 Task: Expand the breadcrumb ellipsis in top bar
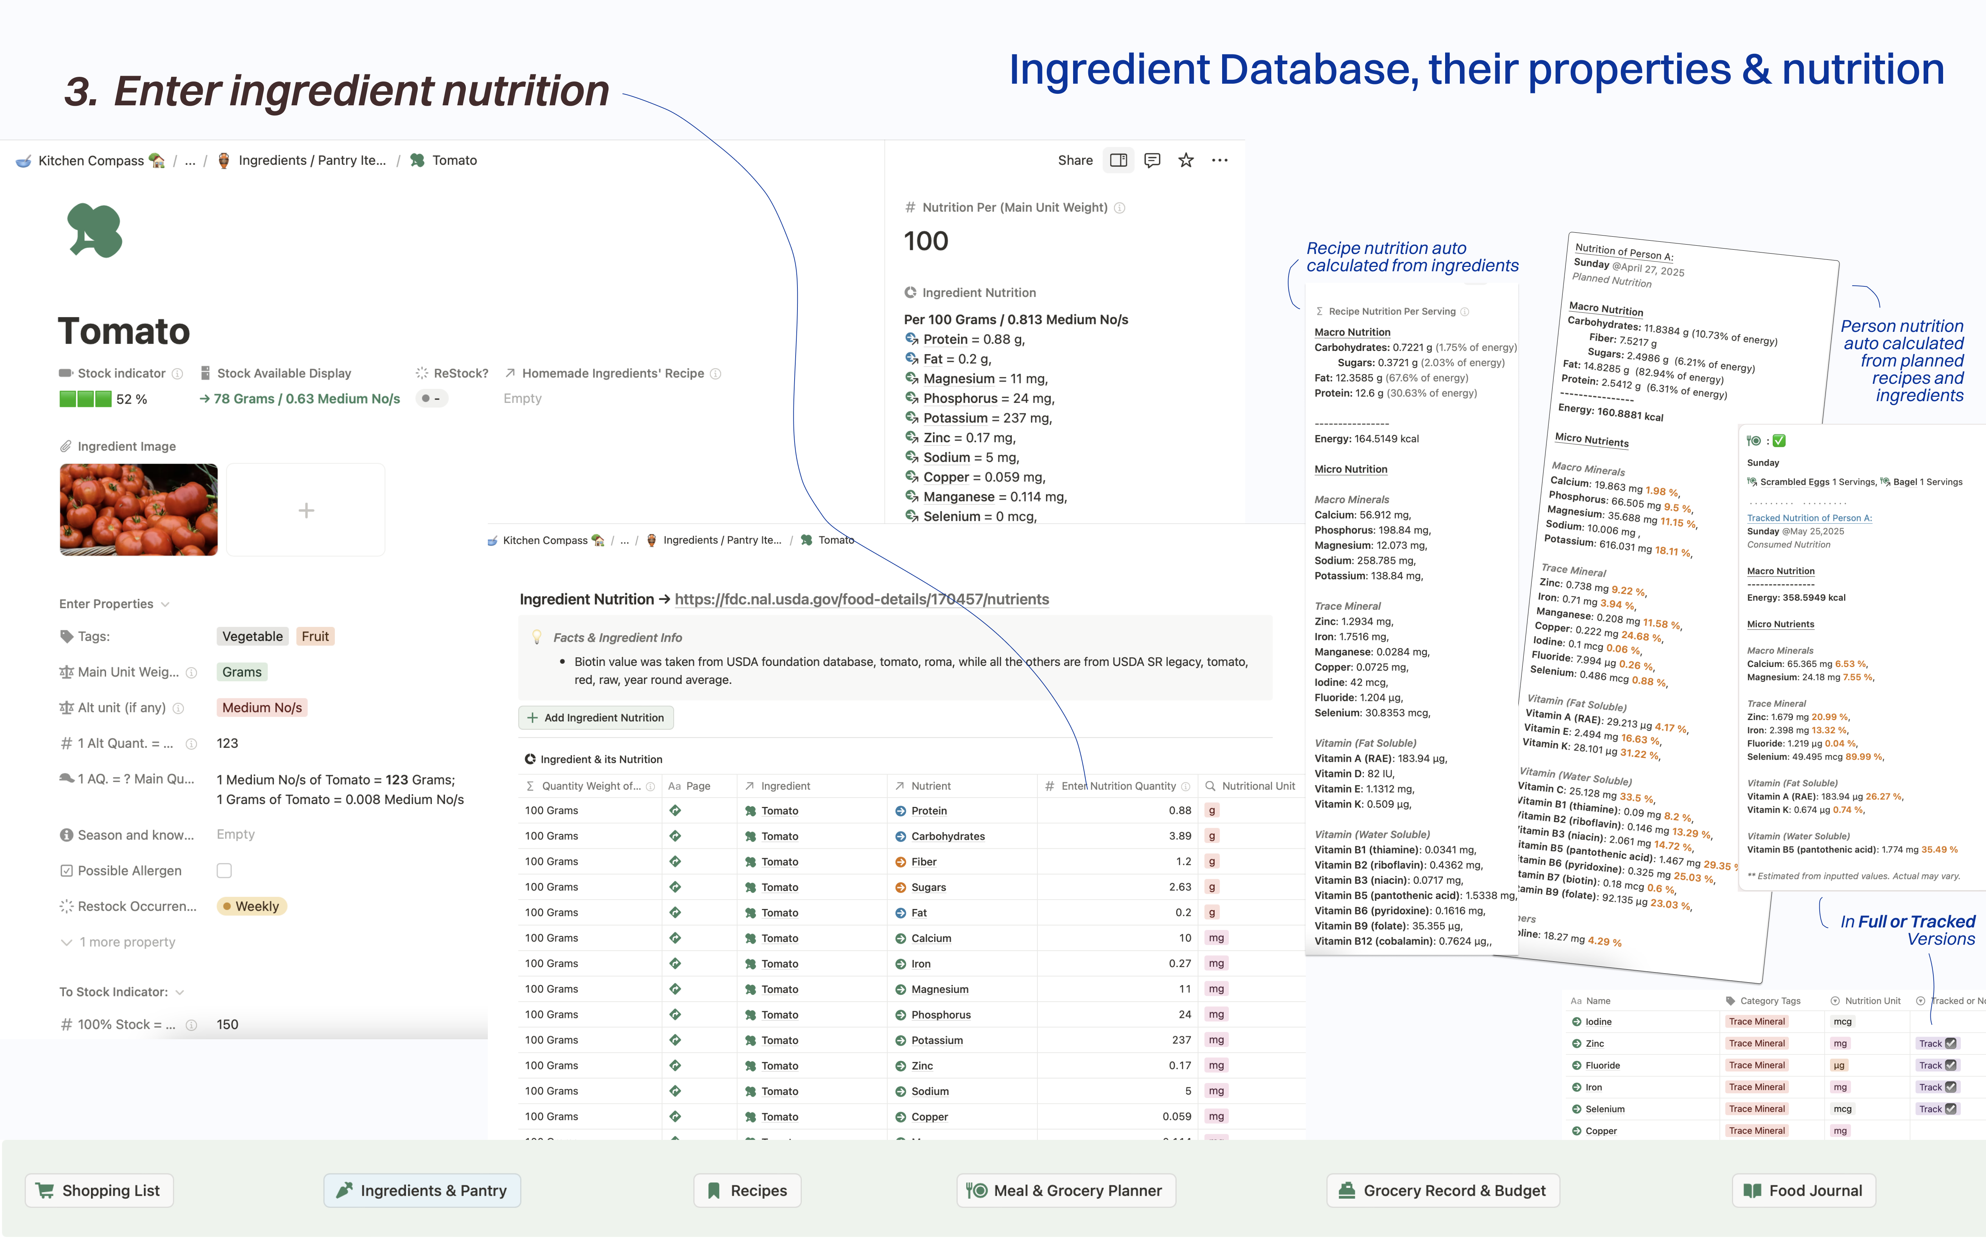190,161
